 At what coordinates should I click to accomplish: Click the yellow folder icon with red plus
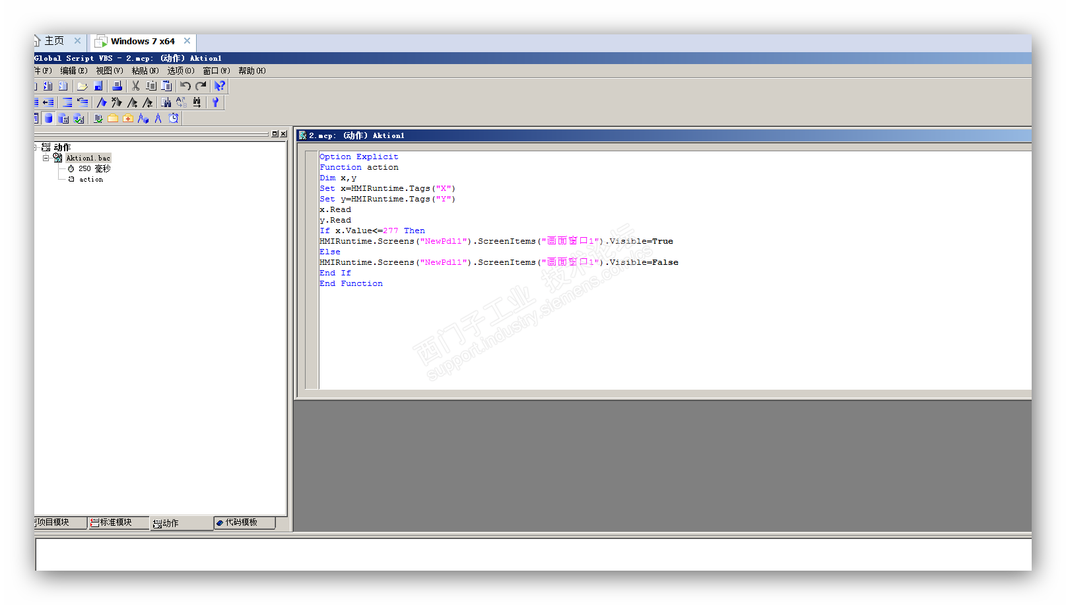(128, 118)
